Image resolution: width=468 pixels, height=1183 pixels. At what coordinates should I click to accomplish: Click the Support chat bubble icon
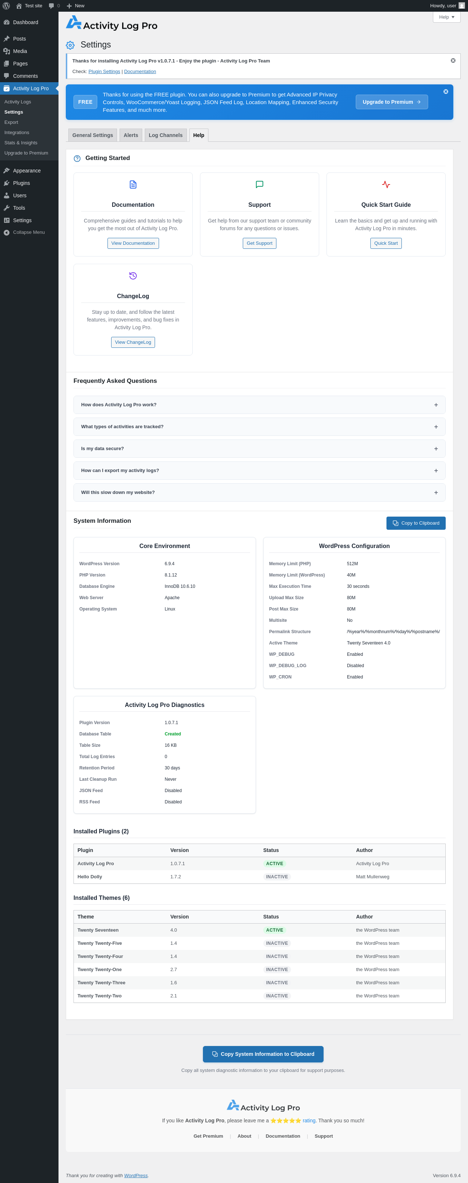pos(259,185)
